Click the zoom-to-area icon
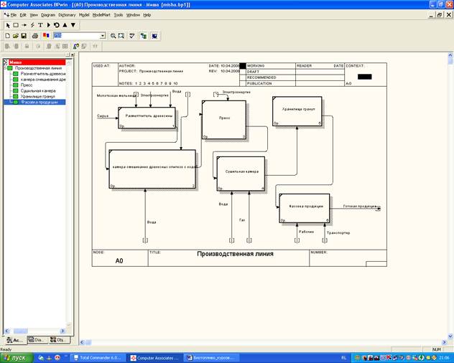The image size is (454, 363). (x=121, y=36)
